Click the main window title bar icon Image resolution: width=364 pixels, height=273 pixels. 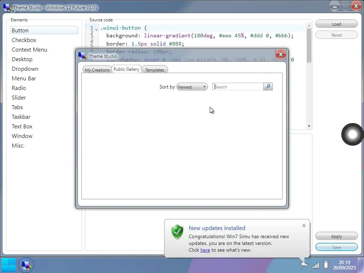tap(7, 8)
